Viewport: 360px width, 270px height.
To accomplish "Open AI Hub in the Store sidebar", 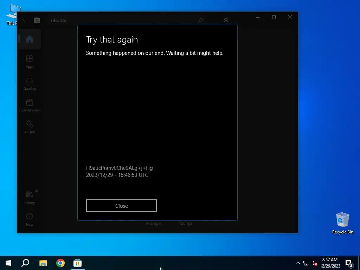I will tap(30, 127).
